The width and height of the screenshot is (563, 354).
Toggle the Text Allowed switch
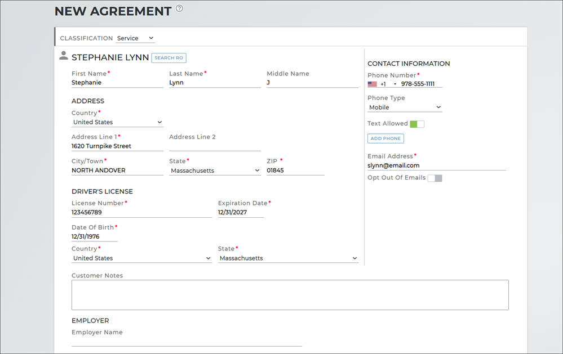pos(417,124)
